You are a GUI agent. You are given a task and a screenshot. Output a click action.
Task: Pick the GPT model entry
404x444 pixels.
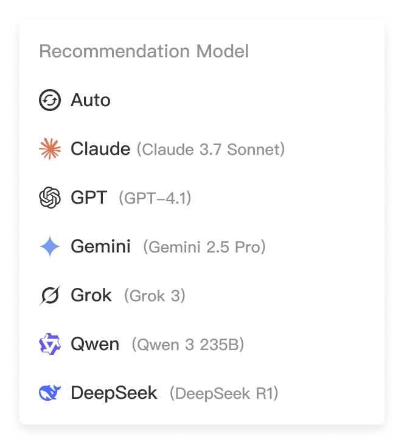[x=202, y=198]
